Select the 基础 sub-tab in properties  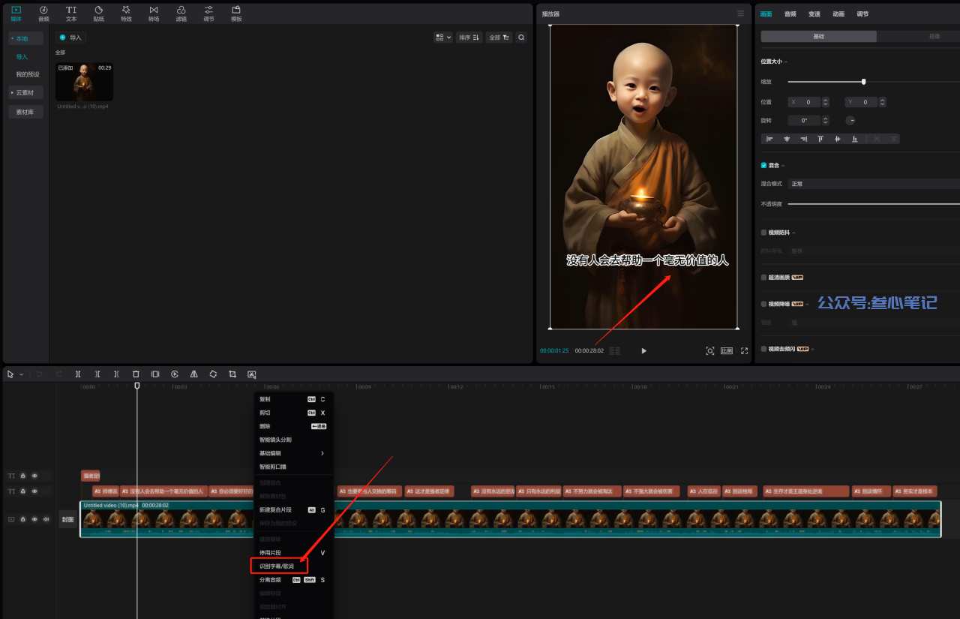pos(818,36)
